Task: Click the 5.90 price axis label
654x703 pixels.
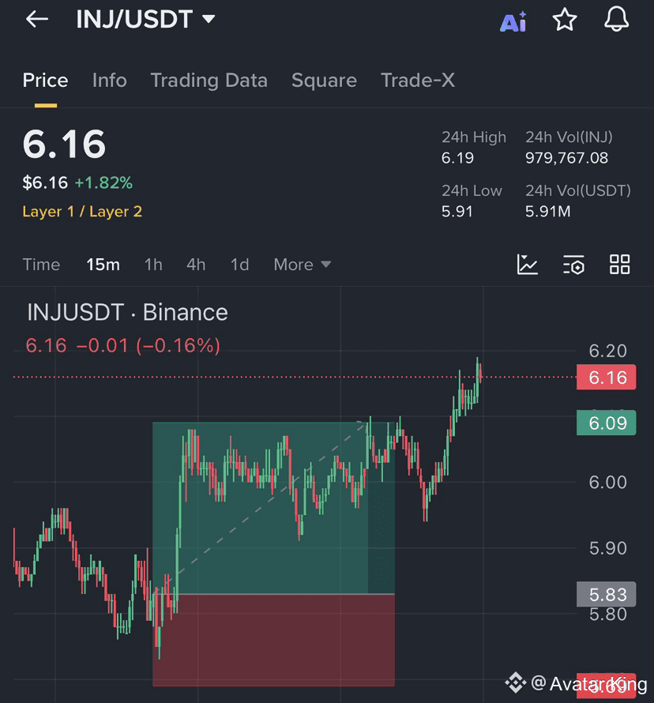Action: coord(607,548)
